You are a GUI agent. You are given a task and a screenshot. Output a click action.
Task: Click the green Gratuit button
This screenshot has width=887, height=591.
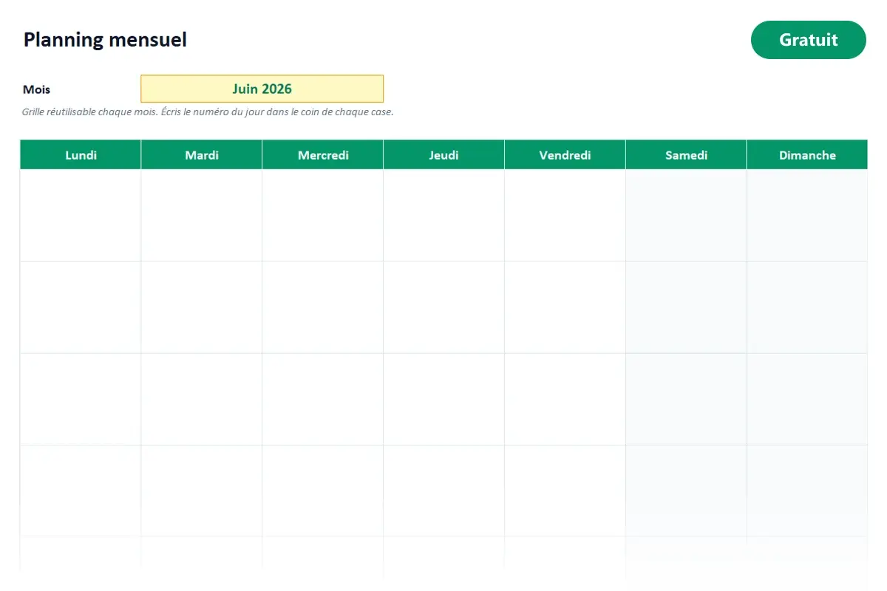tap(808, 40)
